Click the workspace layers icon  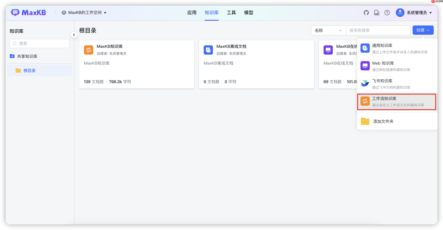64,13
